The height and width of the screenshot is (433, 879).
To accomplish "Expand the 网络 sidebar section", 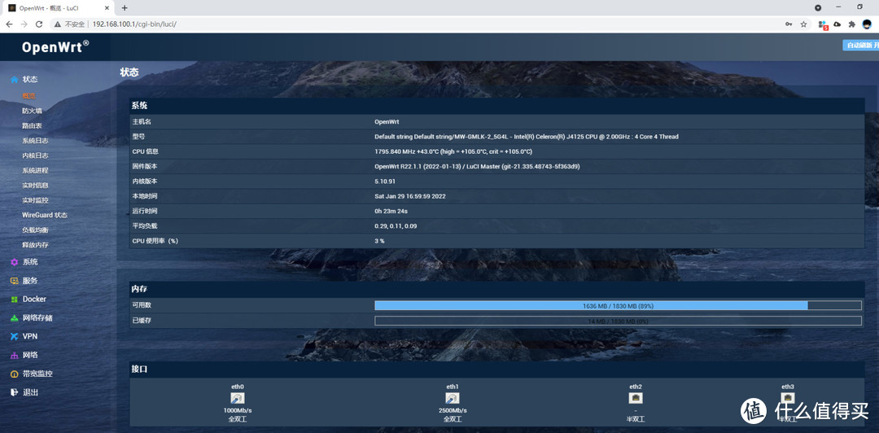I will pos(30,355).
